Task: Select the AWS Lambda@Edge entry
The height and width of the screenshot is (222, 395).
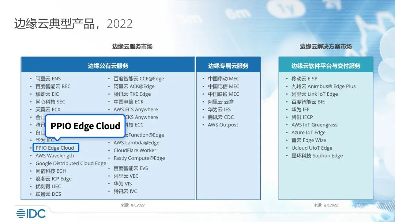Action: tap(136, 143)
